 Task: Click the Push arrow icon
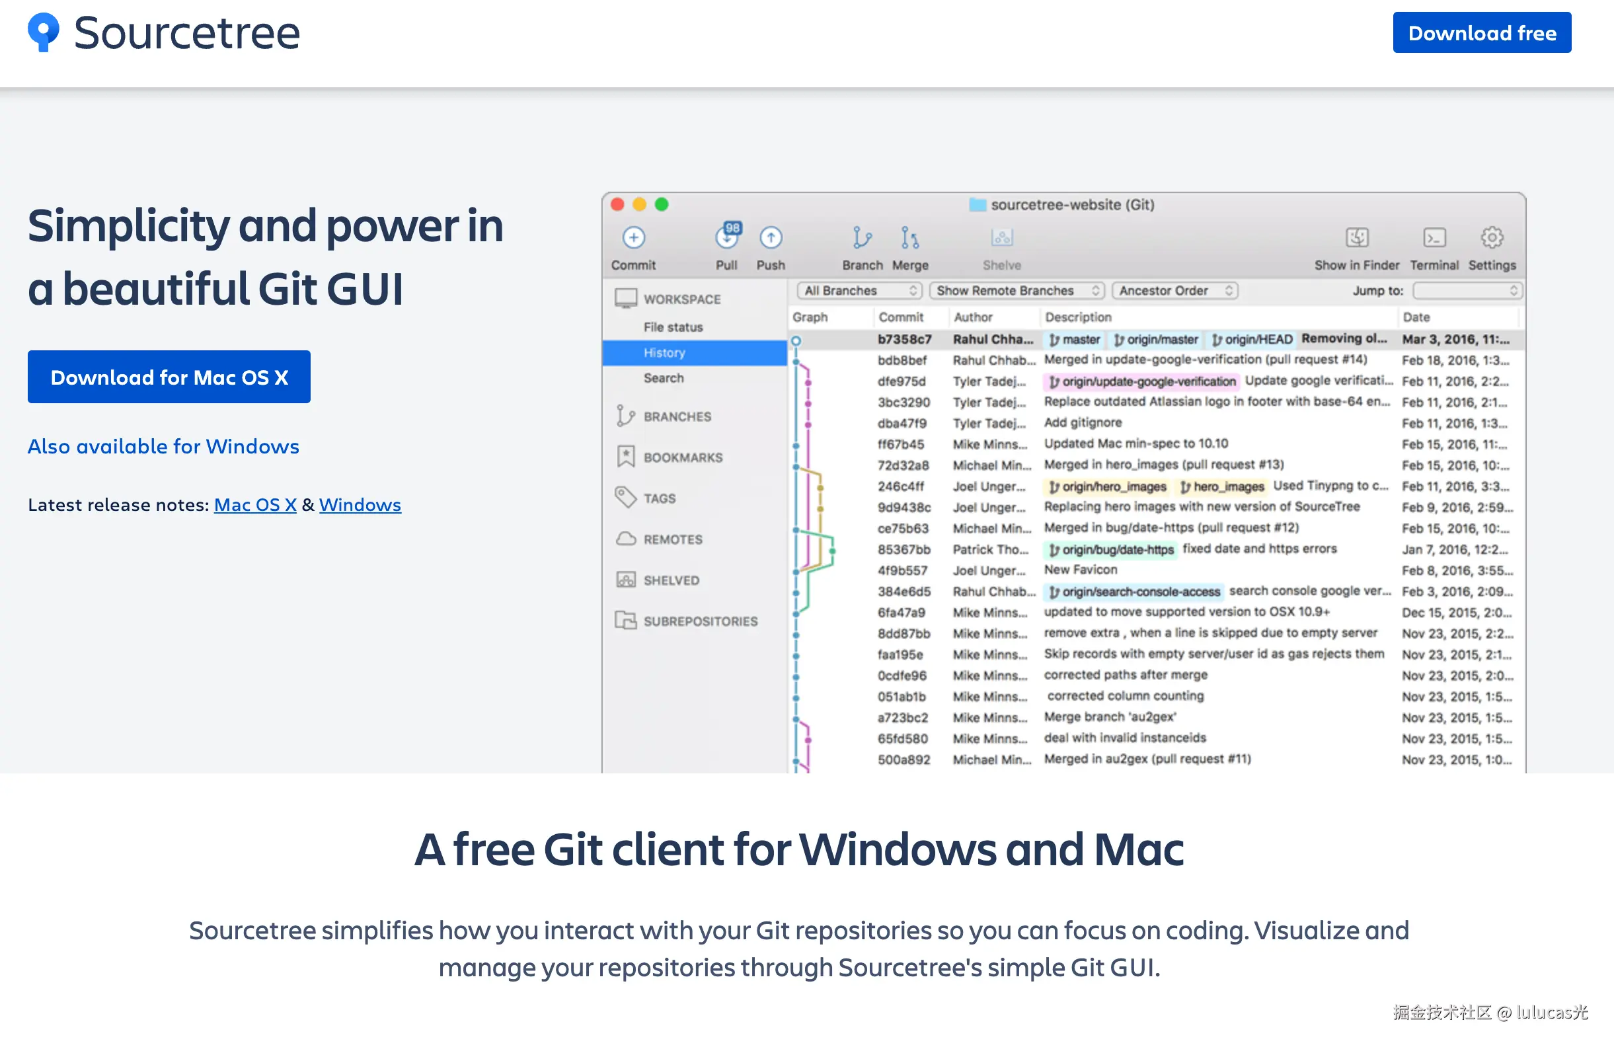[771, 238]
